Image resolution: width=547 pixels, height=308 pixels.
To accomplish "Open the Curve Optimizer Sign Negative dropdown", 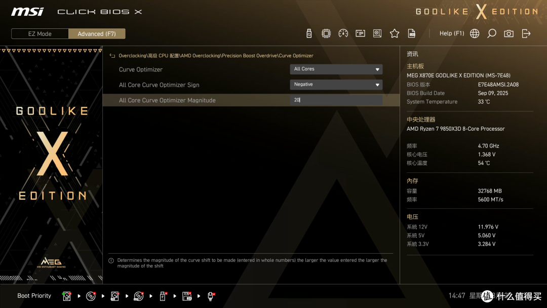I will pyautogui.click(x=336, y=85).
